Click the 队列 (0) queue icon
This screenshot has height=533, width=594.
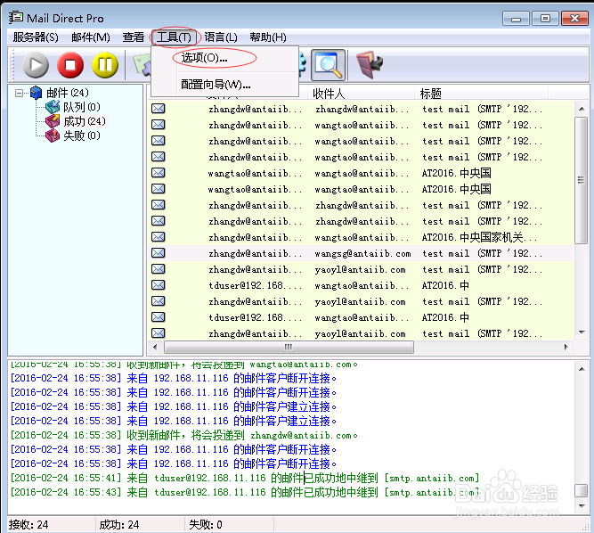(x=53, y=107)
